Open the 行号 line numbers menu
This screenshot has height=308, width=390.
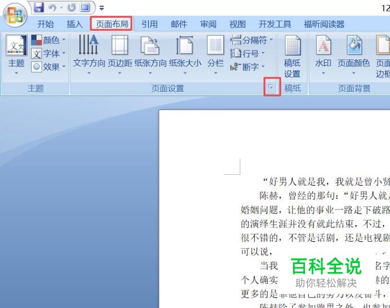tap(247, 53)
